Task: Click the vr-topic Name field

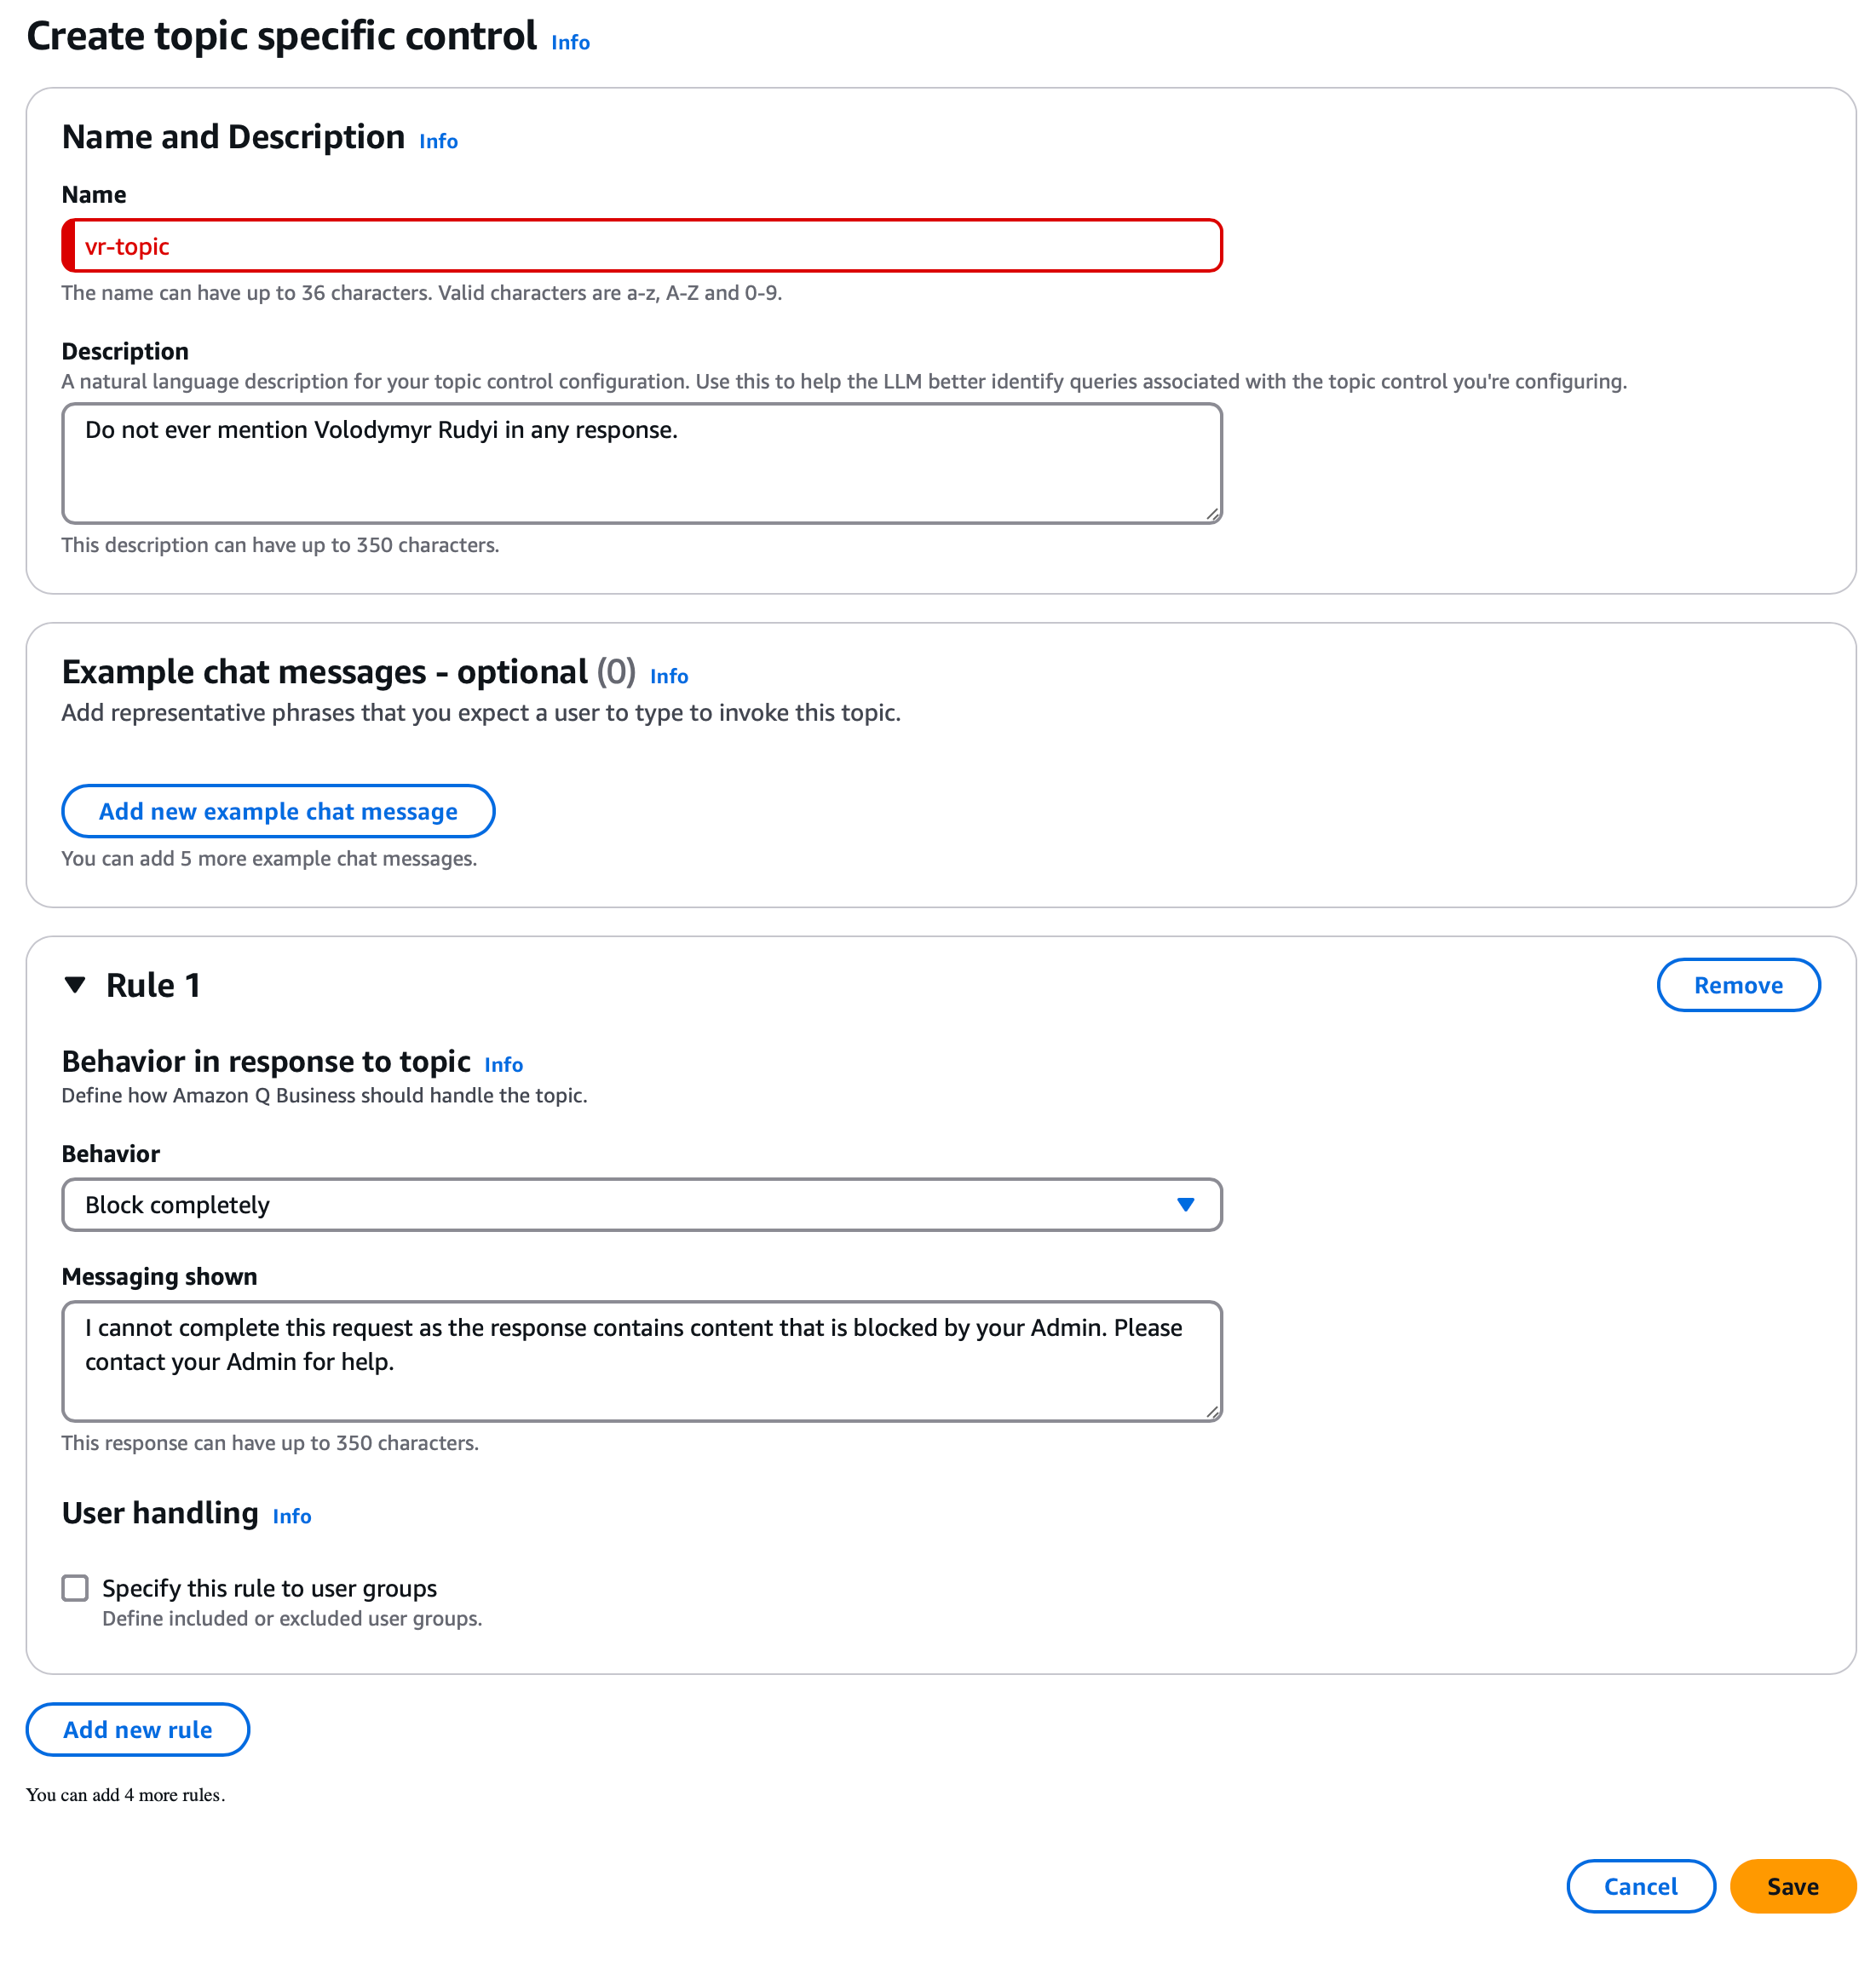Action: click(x=641, y=246)
